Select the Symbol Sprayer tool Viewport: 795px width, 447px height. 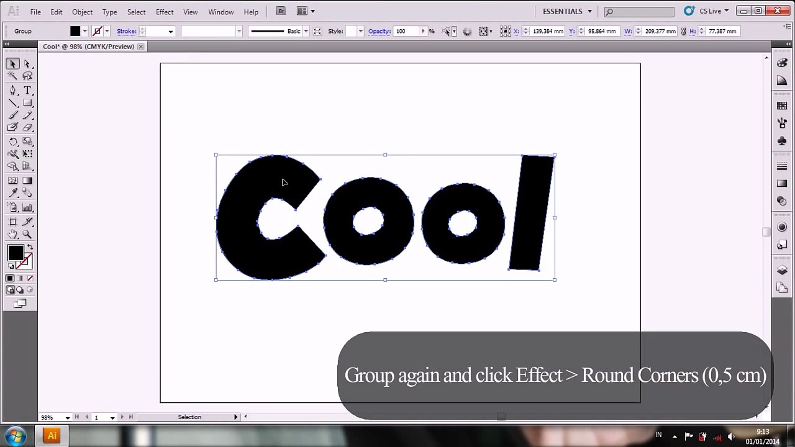[12, 208]
